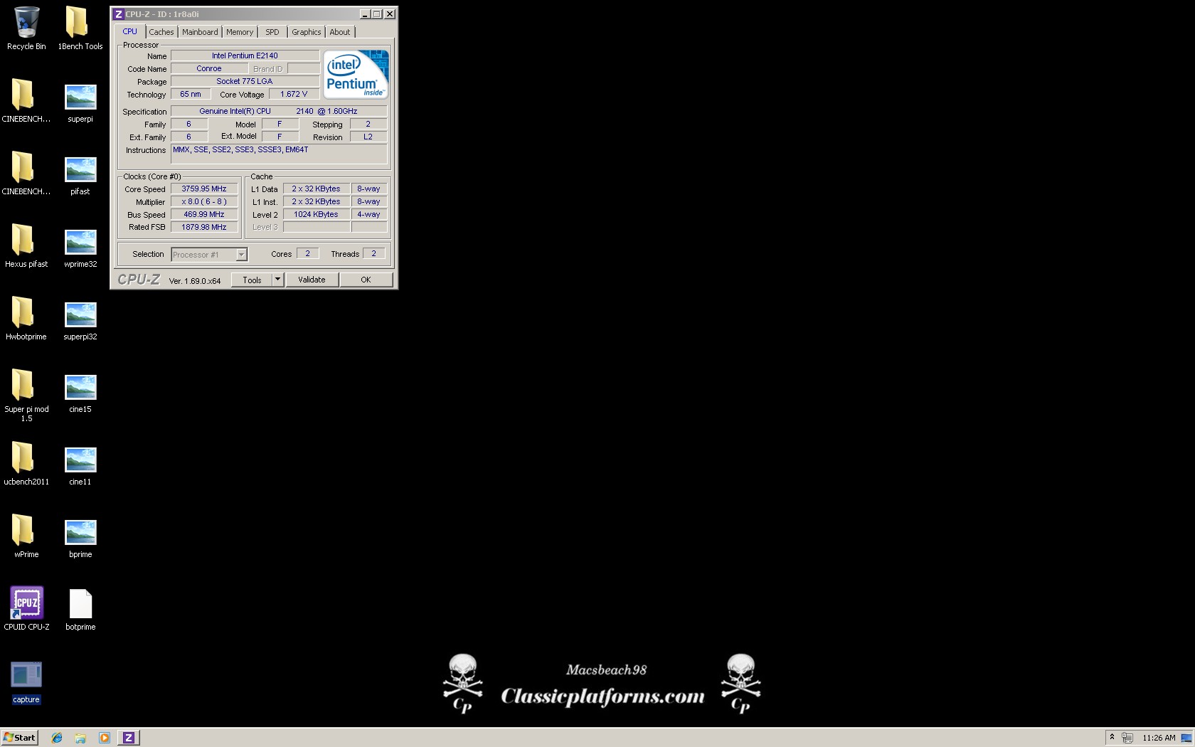Click the Validate button

pos(312,280)
